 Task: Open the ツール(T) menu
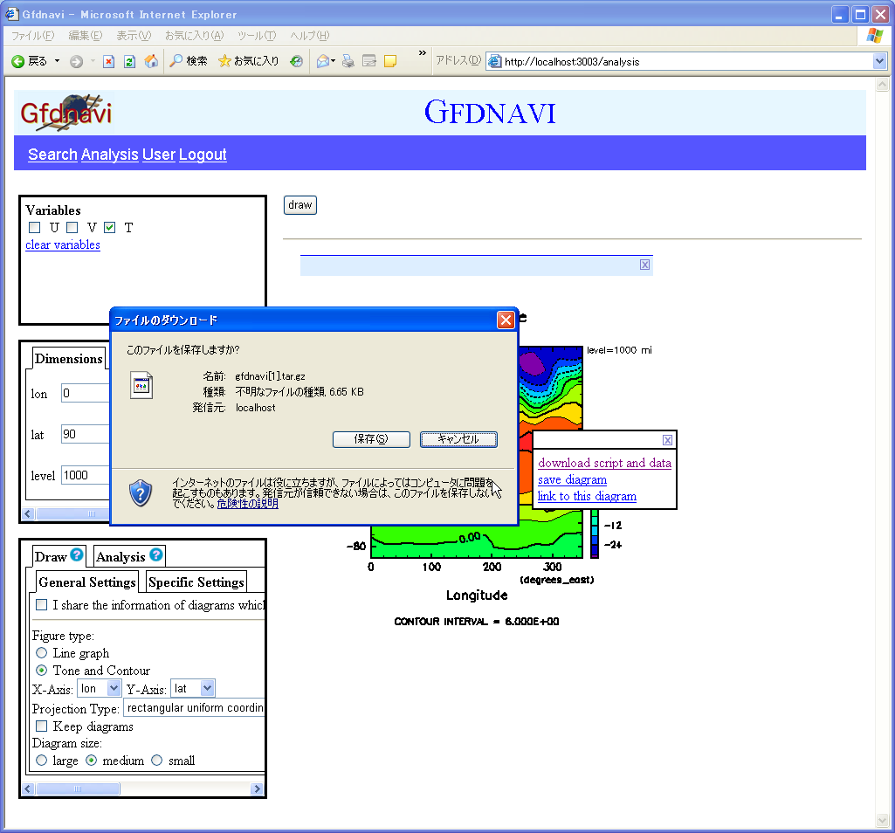(257, 36)
